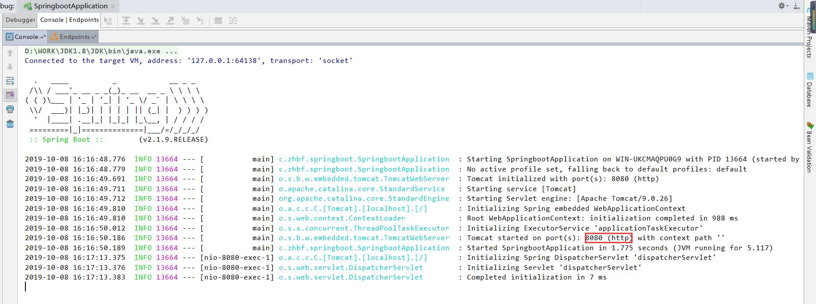Switch to the Debugger tab
816x304 pixels.
click(x=21, y=20)
